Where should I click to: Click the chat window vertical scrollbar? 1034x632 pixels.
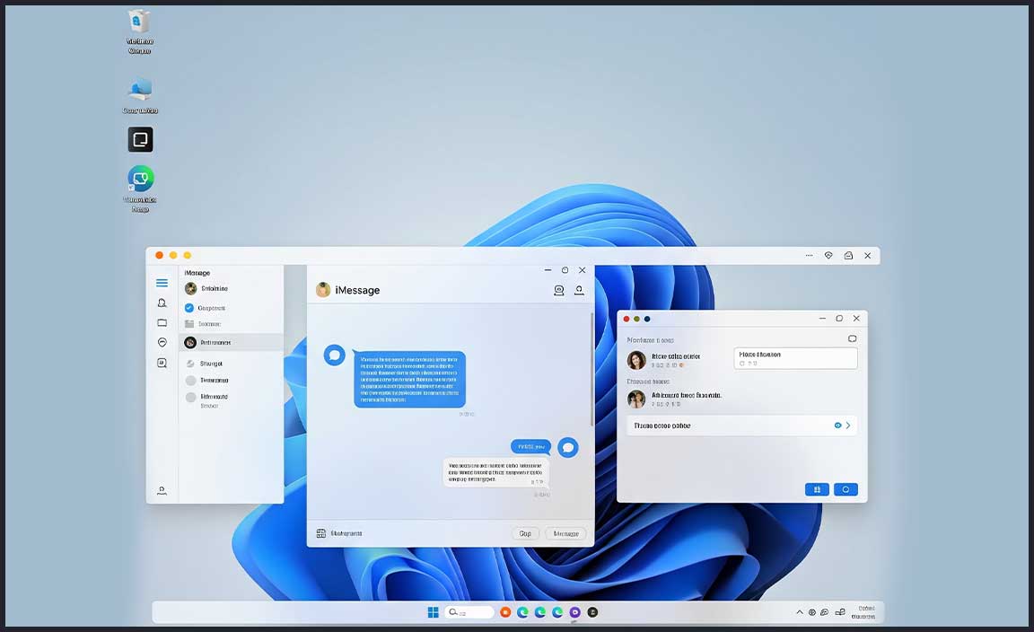pyautogui.click(x=591, y=368)
